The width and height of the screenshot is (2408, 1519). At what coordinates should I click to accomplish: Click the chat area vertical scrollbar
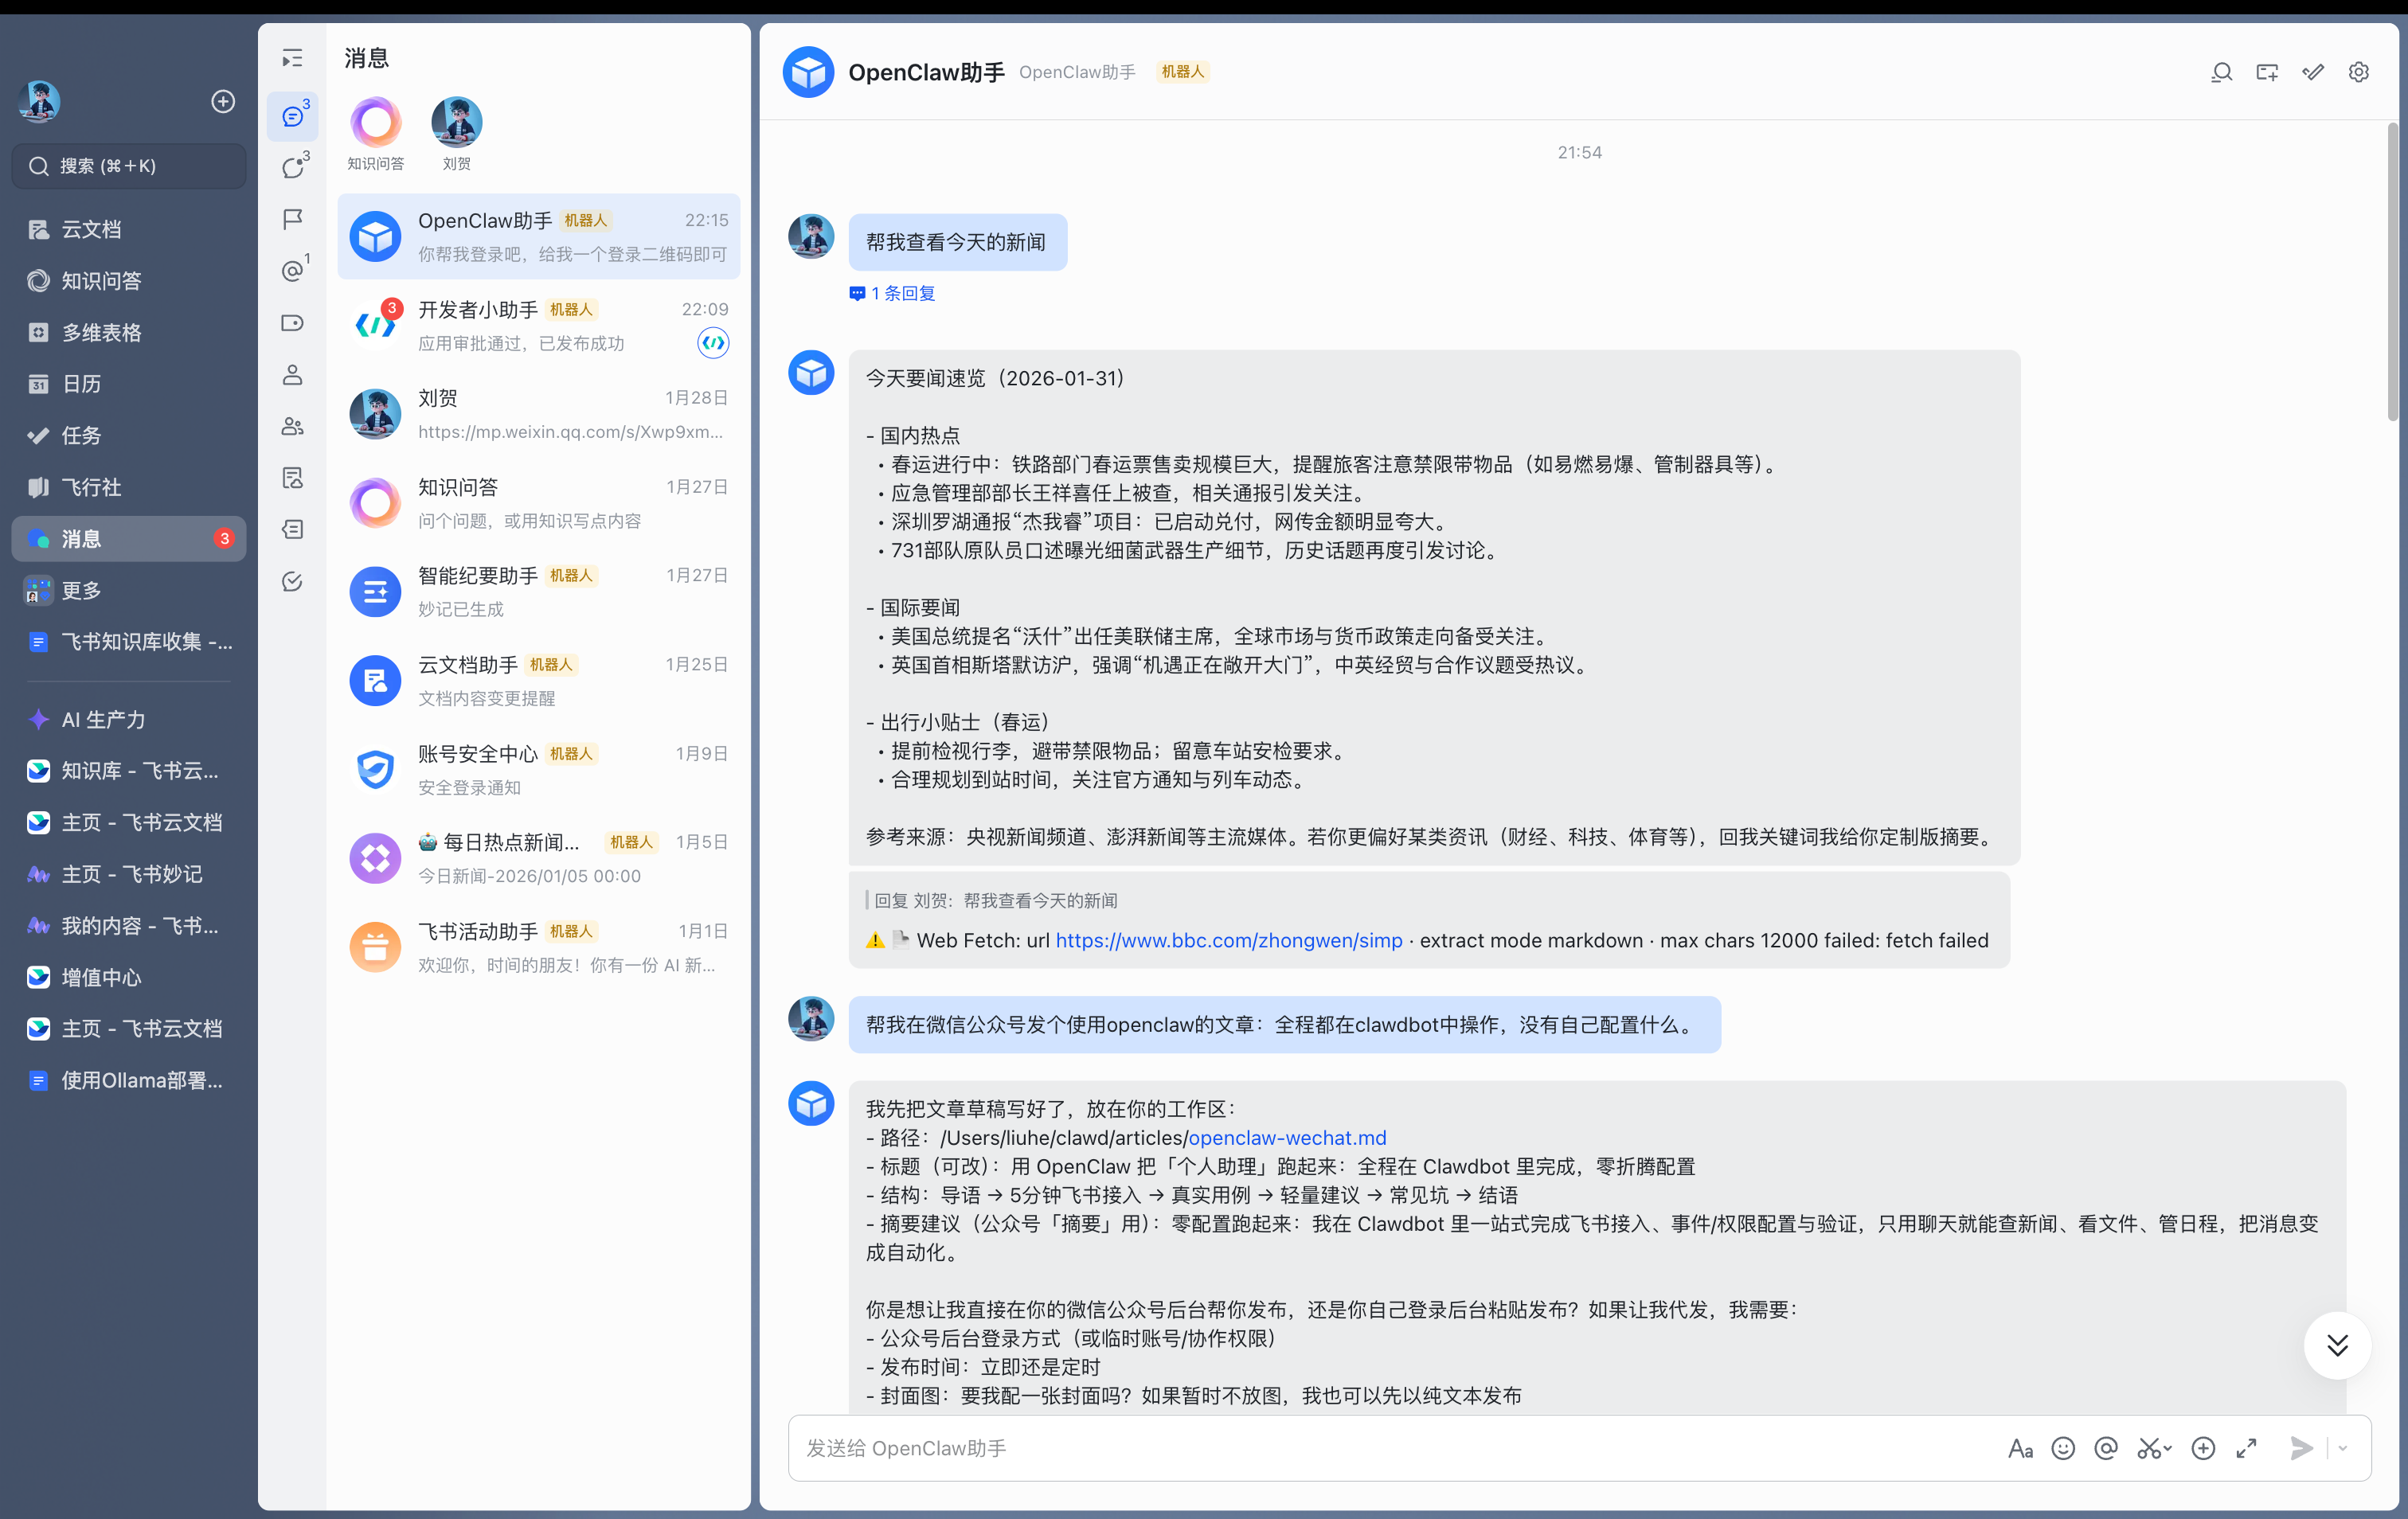click(x=2392, y=272)
